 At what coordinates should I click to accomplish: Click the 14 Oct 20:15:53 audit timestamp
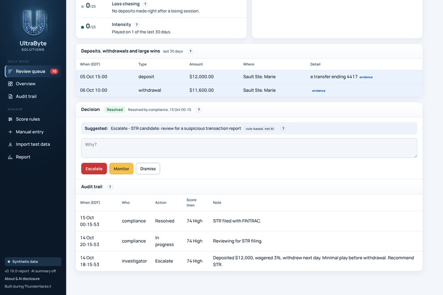point(90,241)
